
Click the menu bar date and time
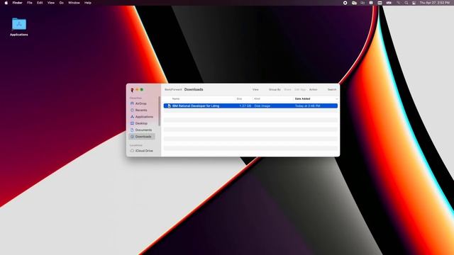pos(435,3)
